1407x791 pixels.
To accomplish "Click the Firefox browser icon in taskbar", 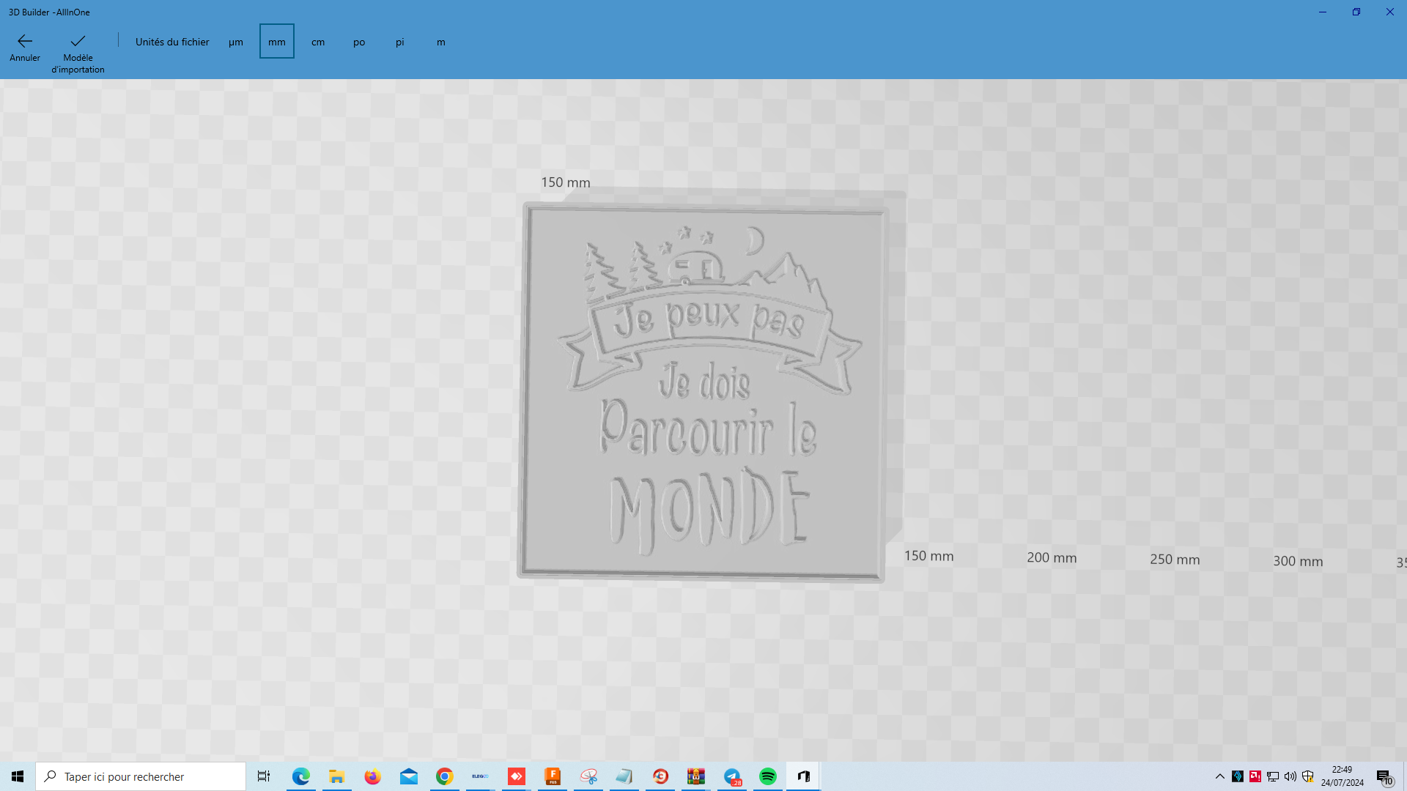I will (372, 776).
